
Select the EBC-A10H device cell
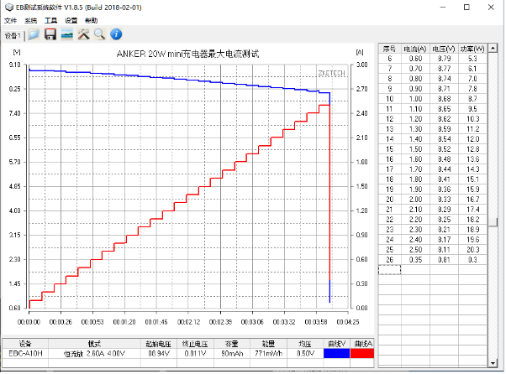pyautogui.click(x=25, y=353)
